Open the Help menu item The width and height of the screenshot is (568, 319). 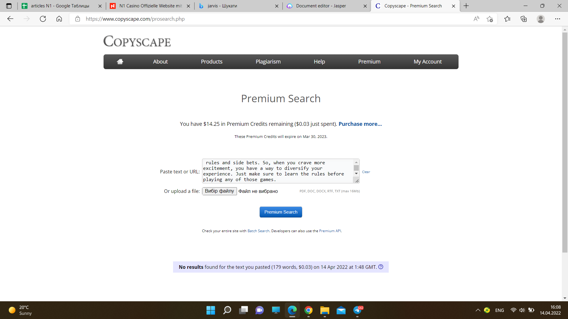pos(319,61)
